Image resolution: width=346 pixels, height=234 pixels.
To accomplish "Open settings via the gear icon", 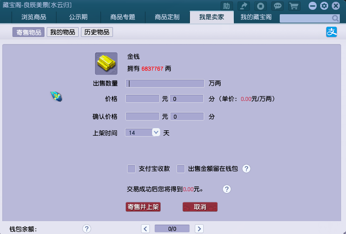I will click(x=324, y=6).
